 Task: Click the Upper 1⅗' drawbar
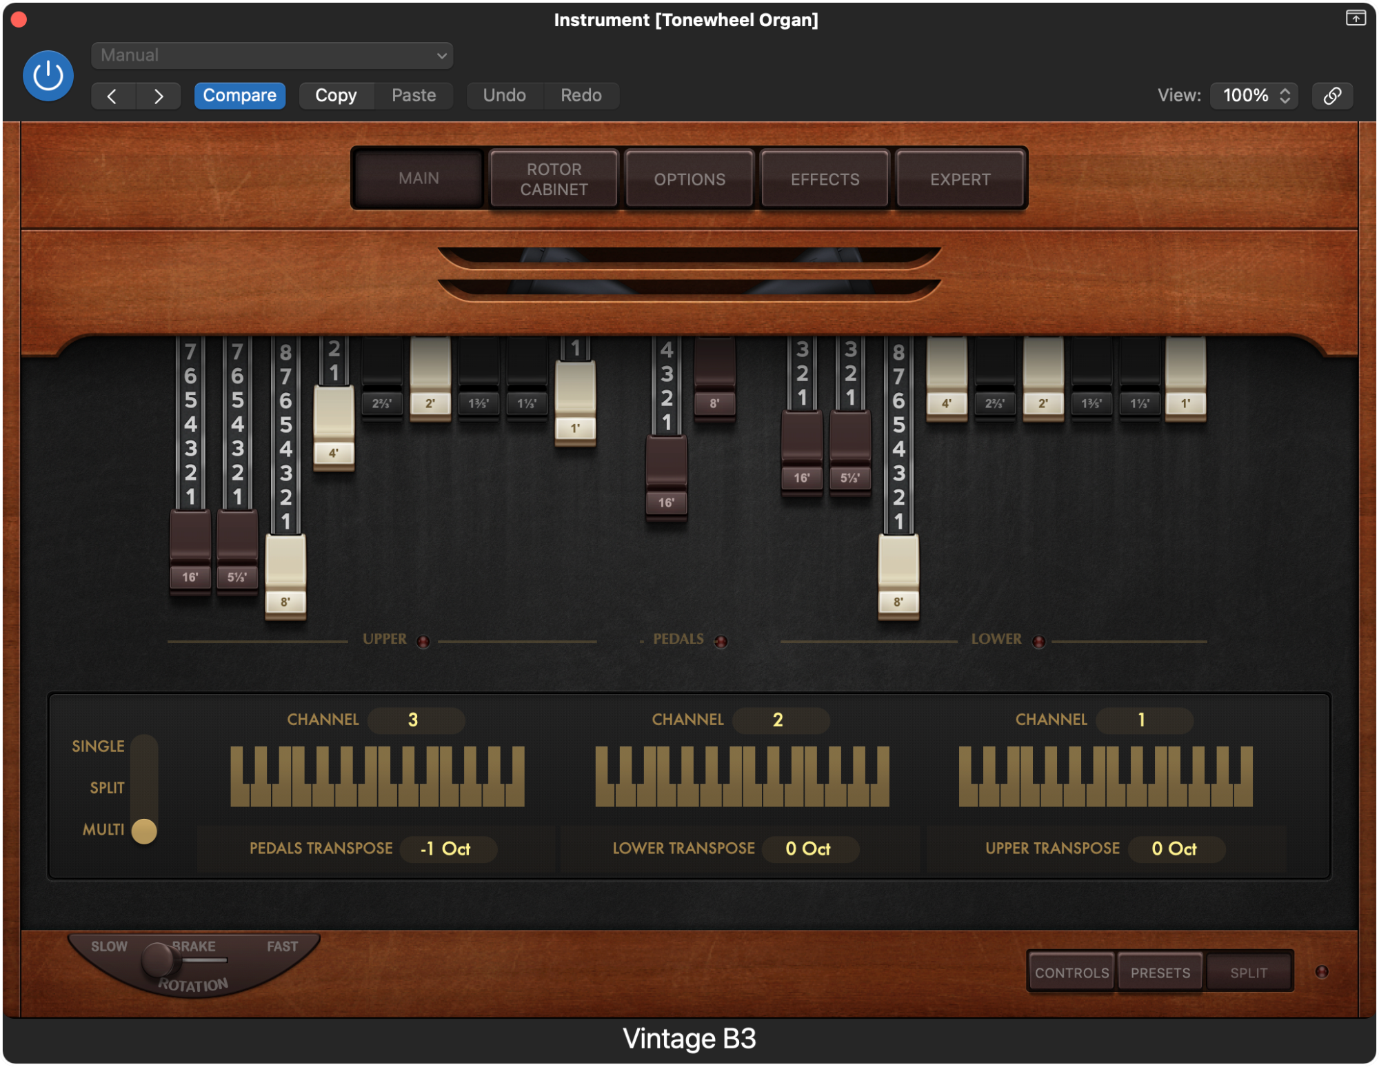click(x=479, y=378)
